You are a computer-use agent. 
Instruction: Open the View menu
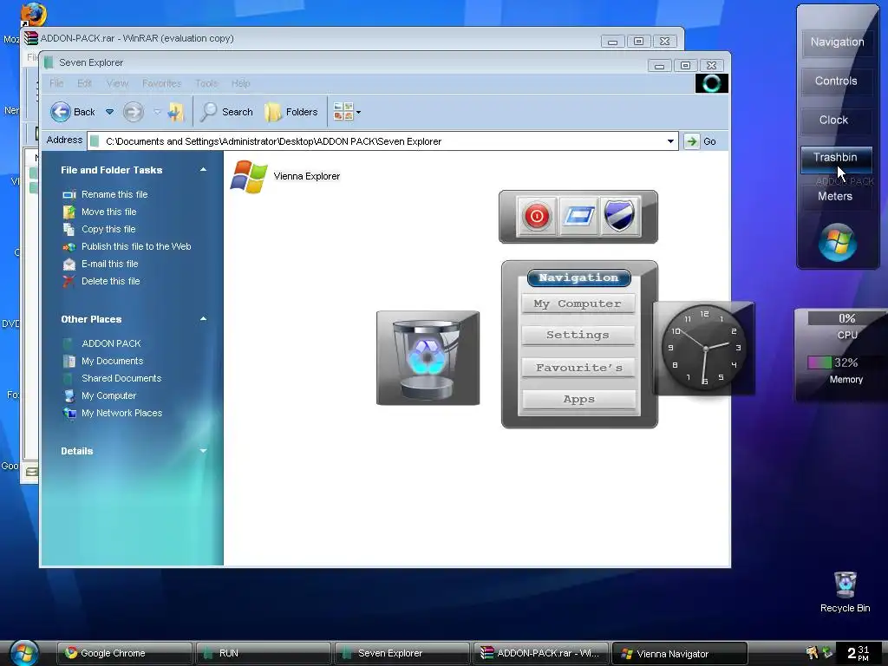point(117,83)
